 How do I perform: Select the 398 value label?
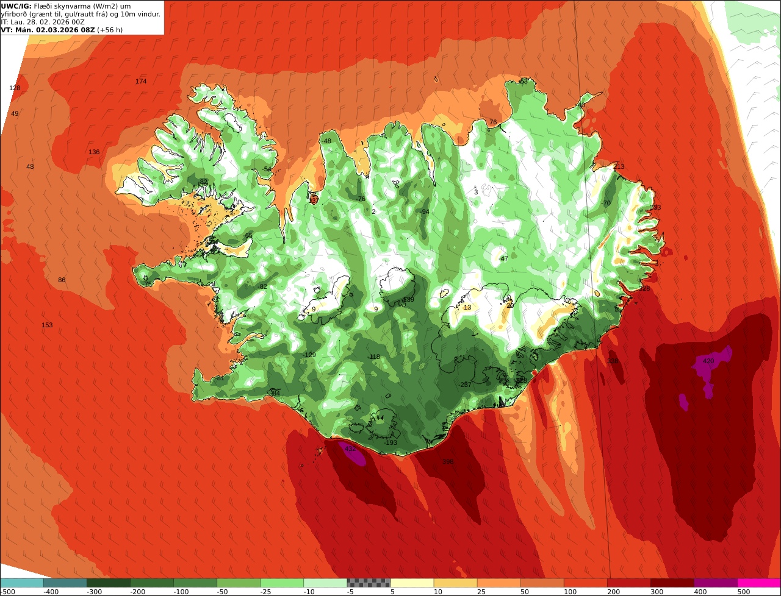coord(448,461)
